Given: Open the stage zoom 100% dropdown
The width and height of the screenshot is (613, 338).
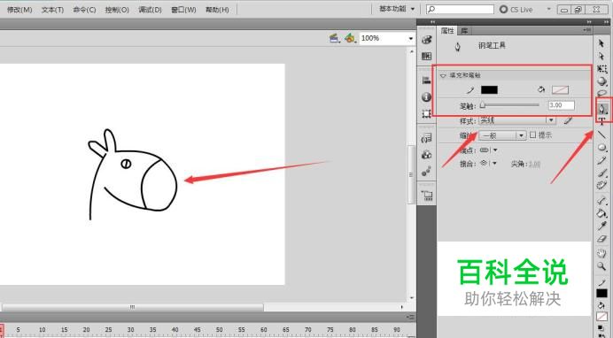Looking at the screenshot, I should [410, 38].
